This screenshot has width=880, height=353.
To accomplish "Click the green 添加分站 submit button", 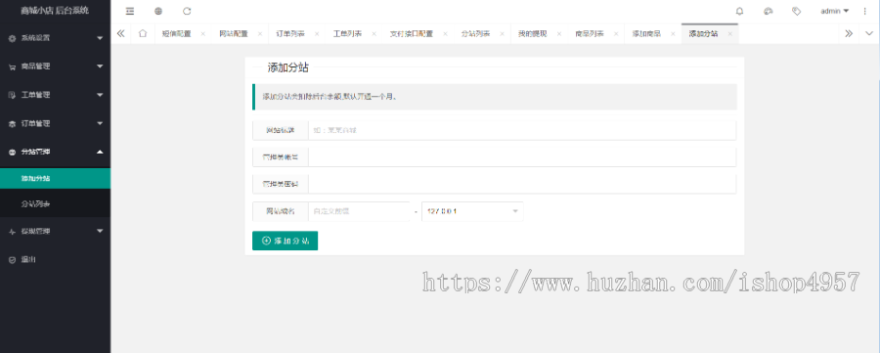I will click(x=286, y=241).
